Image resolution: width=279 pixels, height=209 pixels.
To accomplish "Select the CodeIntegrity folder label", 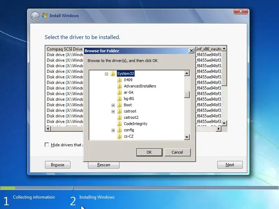I will pos(136,124).
